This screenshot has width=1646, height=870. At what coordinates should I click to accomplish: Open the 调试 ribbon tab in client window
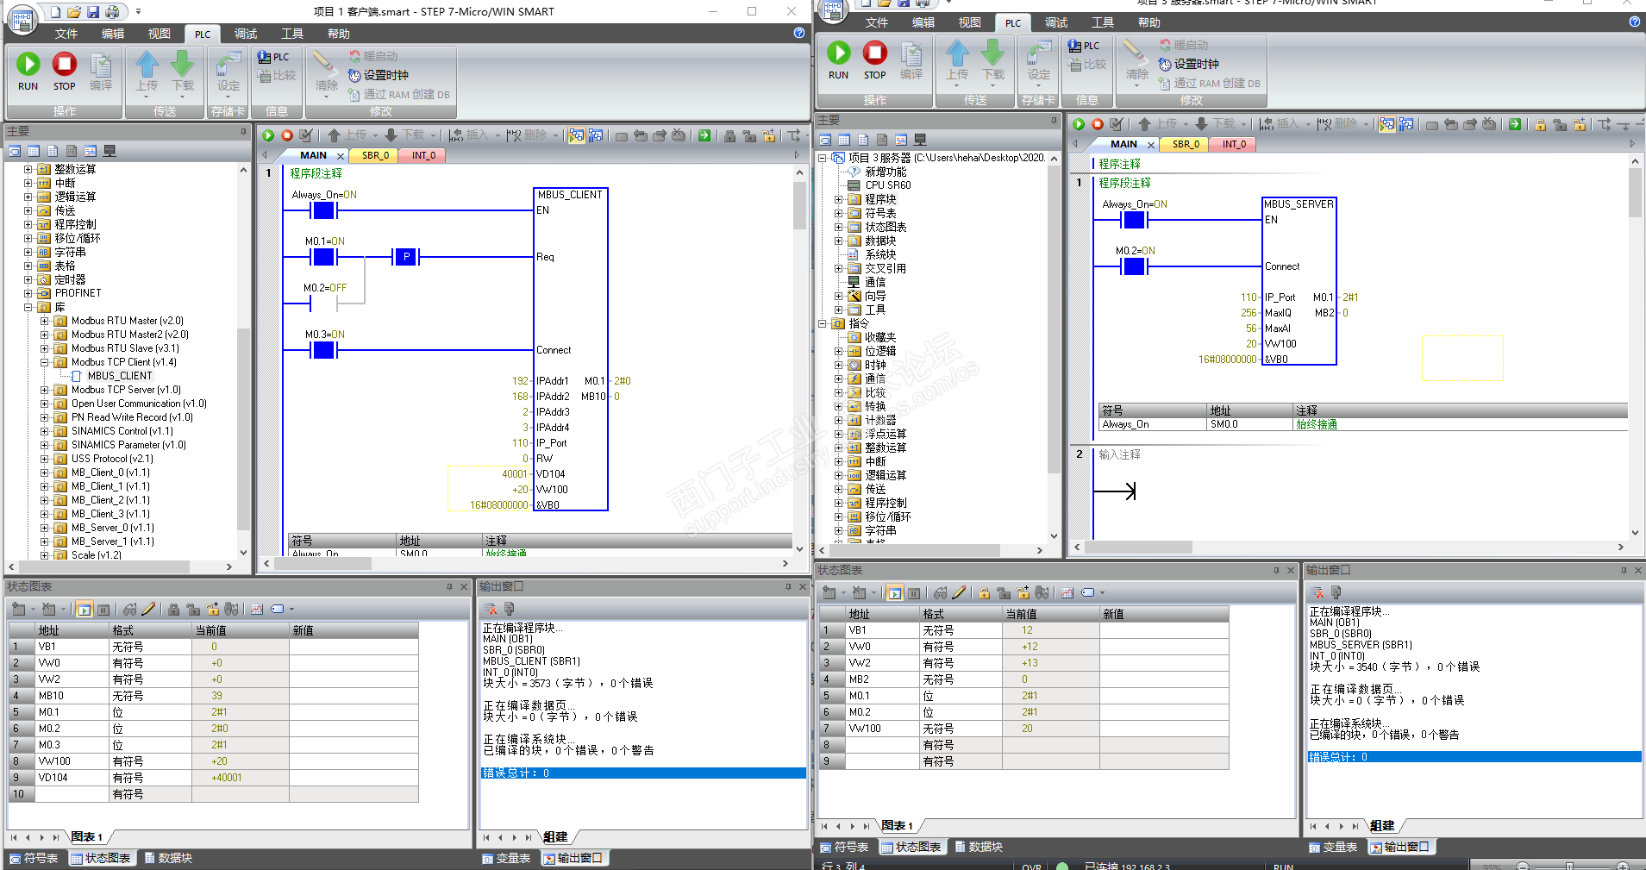[246, 34]
